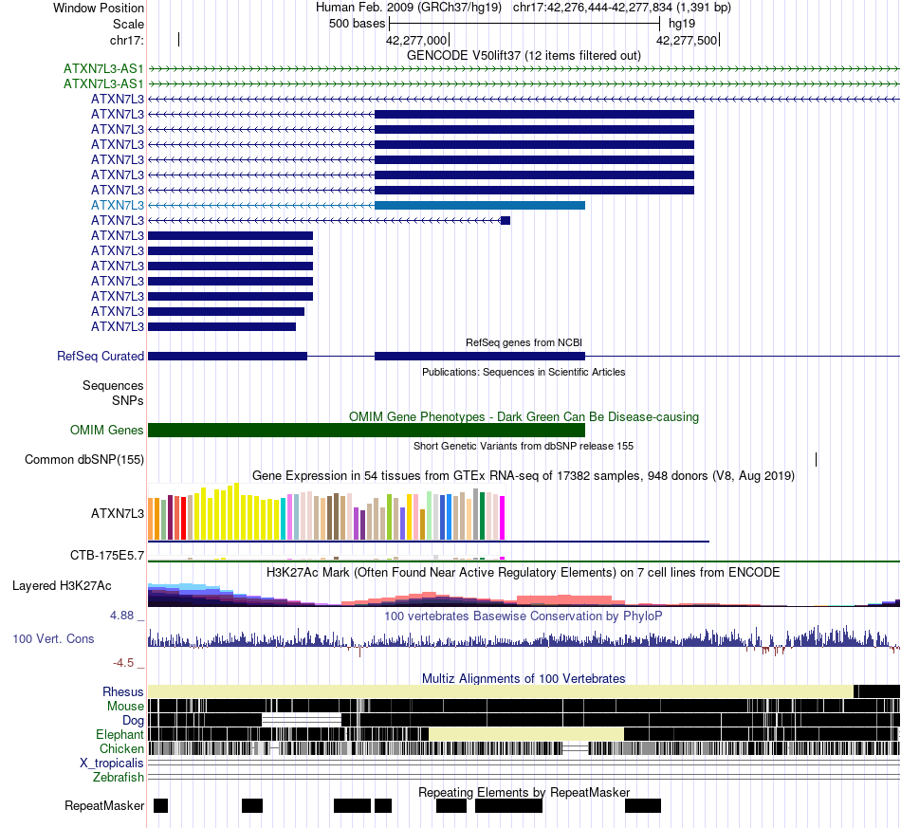Image resolution: width=901 pixels, height=828 pixels.
Task: Click the first RepeatMasker black block
Action: click(x=161, y=805)
